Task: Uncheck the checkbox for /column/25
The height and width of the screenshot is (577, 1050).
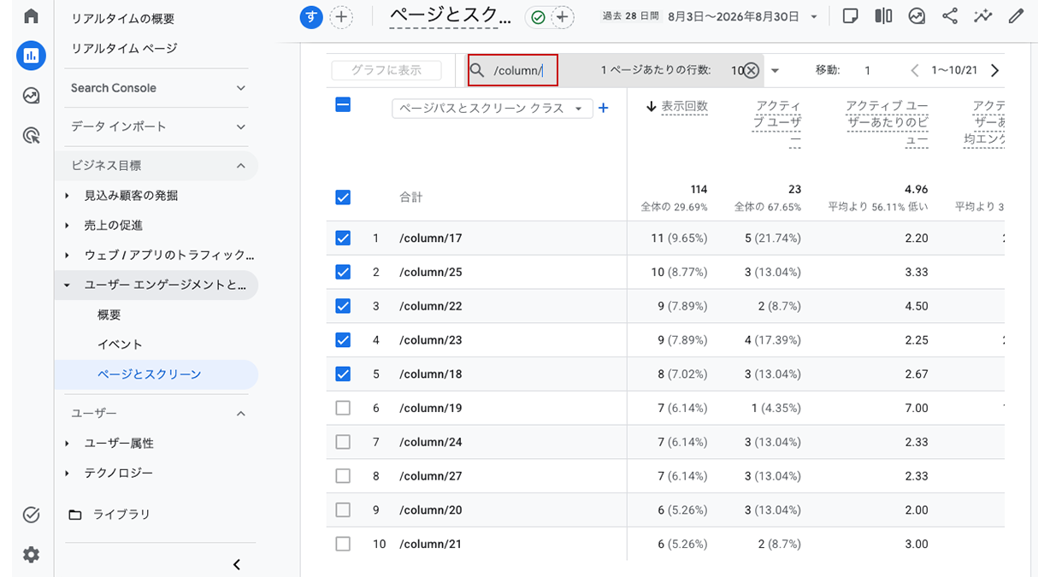Action: point(343,272)
